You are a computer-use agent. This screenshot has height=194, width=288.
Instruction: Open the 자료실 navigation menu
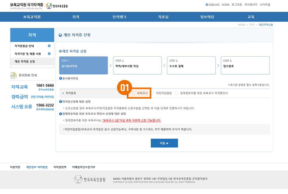coord(163,17)
